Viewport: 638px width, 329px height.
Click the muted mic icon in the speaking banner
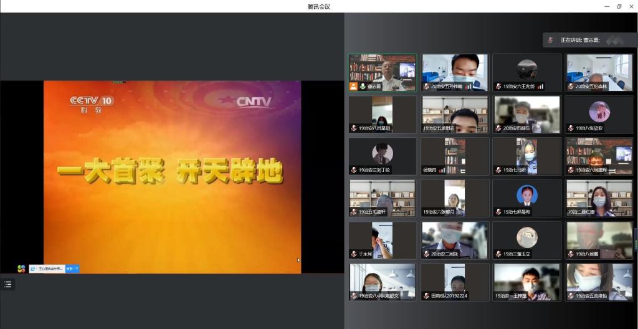click(551, 40)
